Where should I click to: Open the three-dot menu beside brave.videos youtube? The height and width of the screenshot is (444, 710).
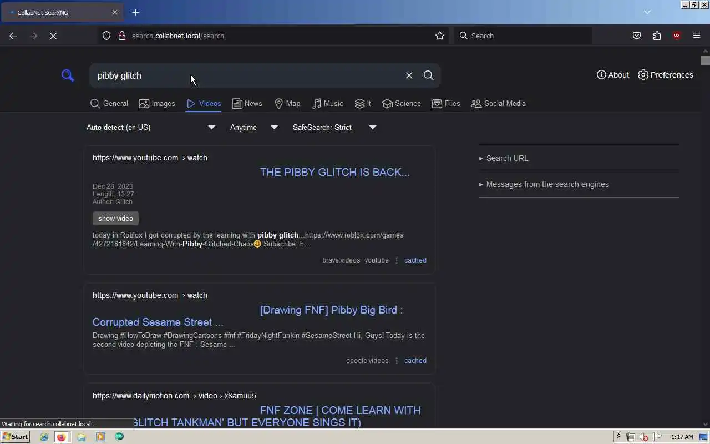[x=397, y=260]
